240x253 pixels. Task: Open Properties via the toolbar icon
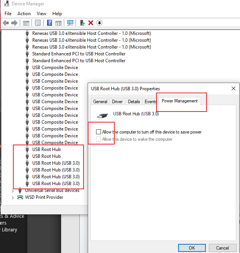(x=38, y=23)
